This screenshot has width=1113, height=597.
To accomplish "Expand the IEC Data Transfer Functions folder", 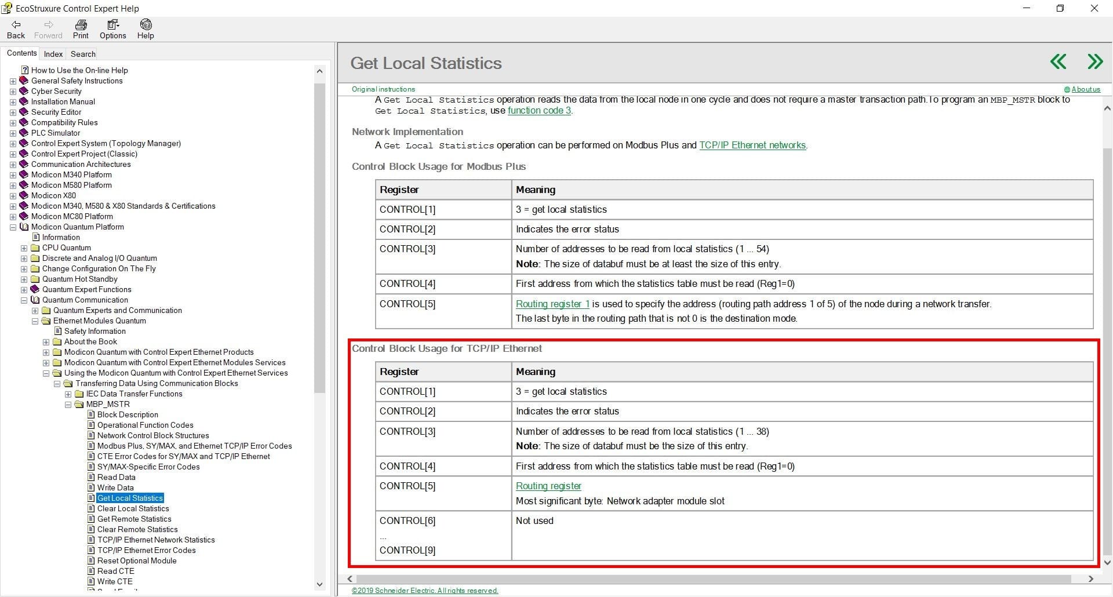I will [x=68, y=394].
